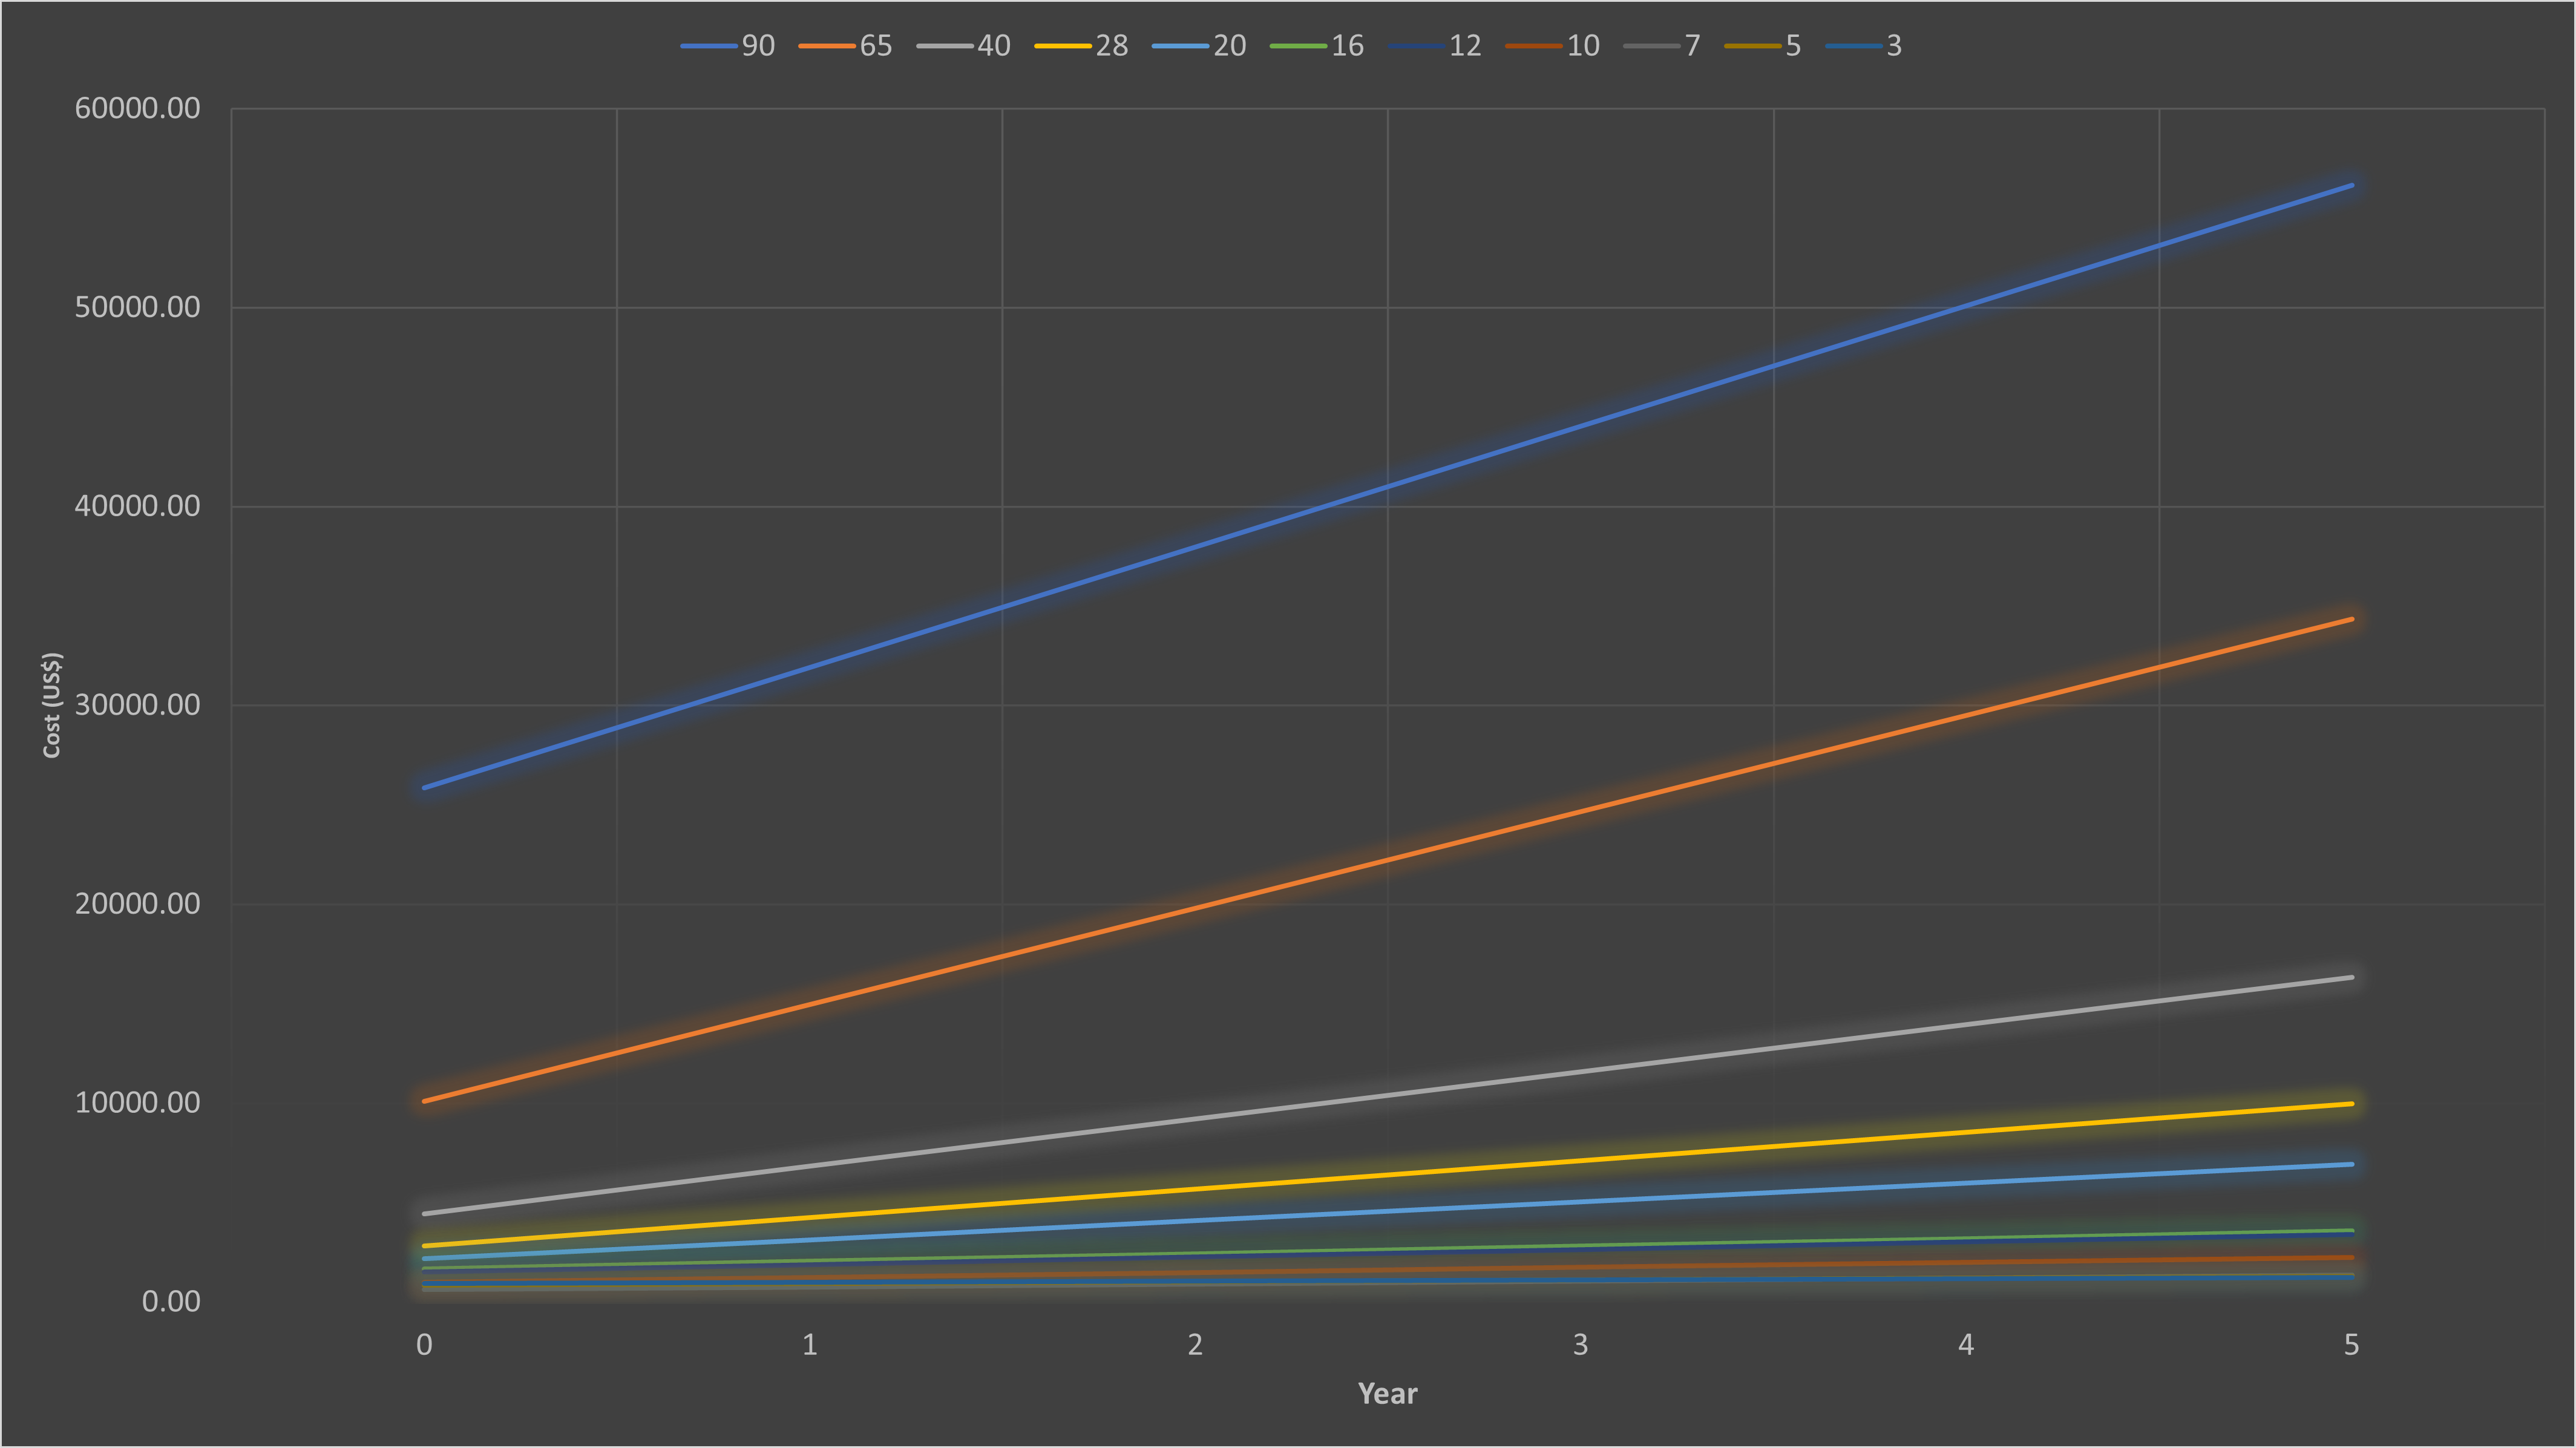The image size is (2576, 1448).
Task: Click the 30000.00 vertical axis label
Action: point(137,705)
